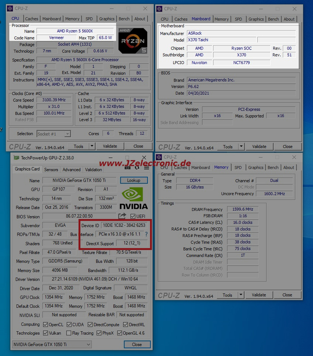Click the BIOS Version value P6.62

point(242,86)
